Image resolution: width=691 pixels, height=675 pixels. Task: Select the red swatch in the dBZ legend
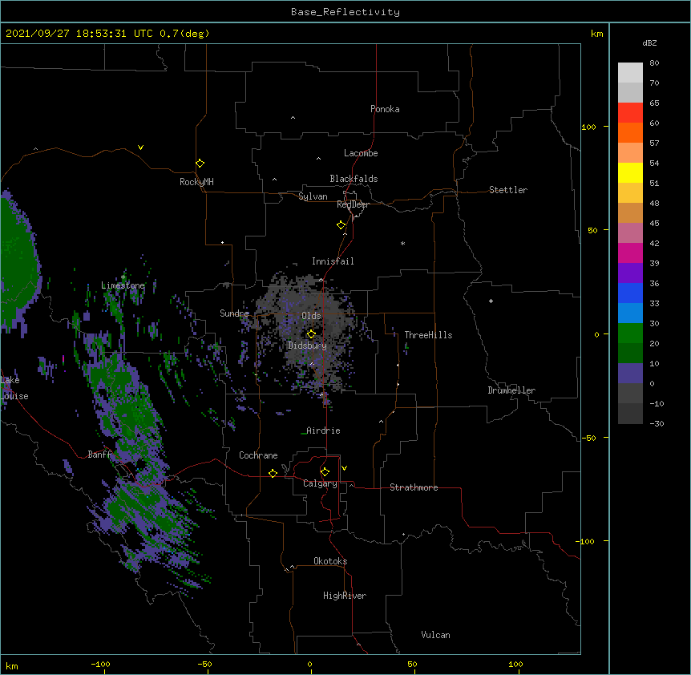[x=630, y=112]
